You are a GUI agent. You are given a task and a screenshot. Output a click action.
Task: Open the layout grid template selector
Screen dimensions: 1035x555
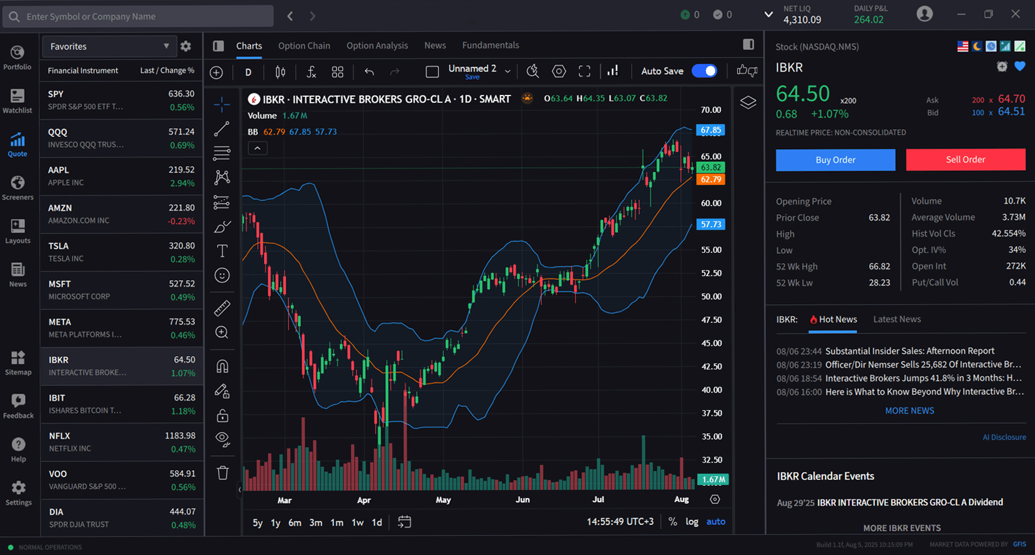click(x=337, y=72)
